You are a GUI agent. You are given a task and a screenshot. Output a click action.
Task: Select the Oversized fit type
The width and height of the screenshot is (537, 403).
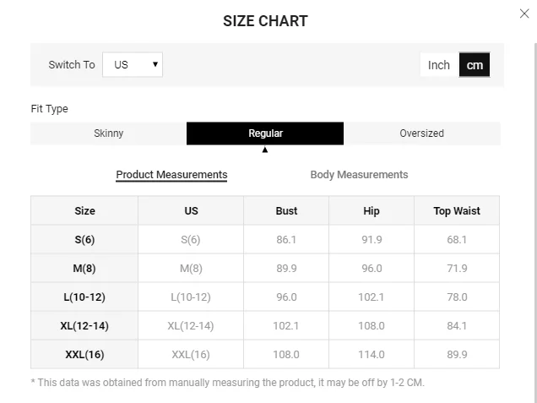tap(421, 133)
